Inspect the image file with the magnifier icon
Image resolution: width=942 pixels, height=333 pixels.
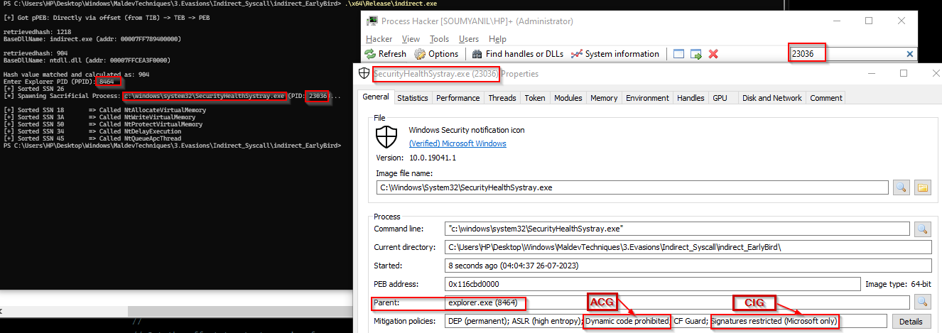click(902, 187)
